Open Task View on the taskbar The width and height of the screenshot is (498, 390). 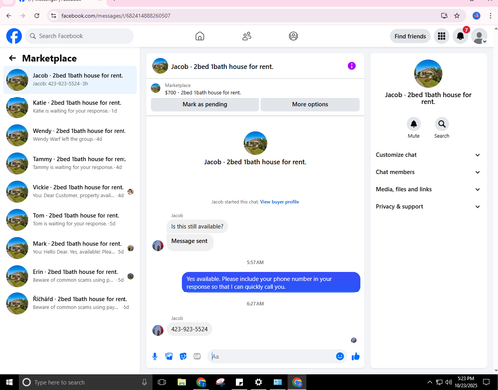pyautogui.click(x=162, y=382)
